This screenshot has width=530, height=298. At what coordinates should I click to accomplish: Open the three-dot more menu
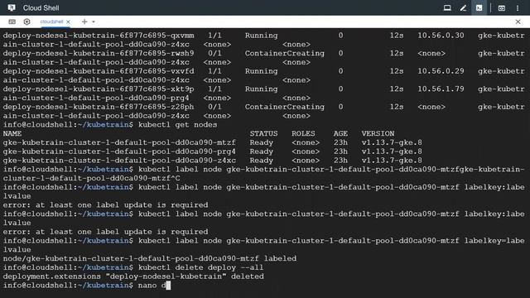[518, 7]
